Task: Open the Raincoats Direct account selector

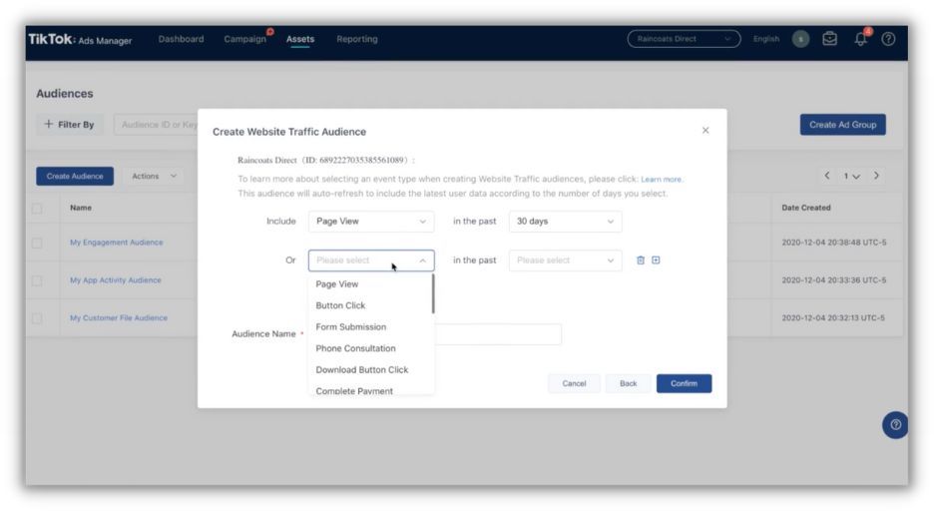Action: click(684, 39)
